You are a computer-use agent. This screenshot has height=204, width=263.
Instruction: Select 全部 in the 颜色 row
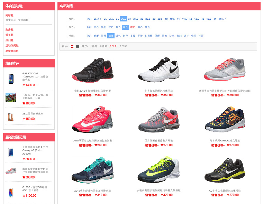click(x=89, y=27)
